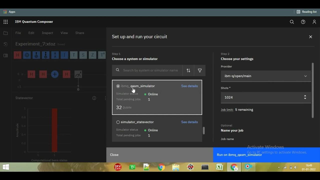The height and width of the screenshot is (180, 320).
Task: Open the user account profile icon
Action: click(x=314, y=22)
